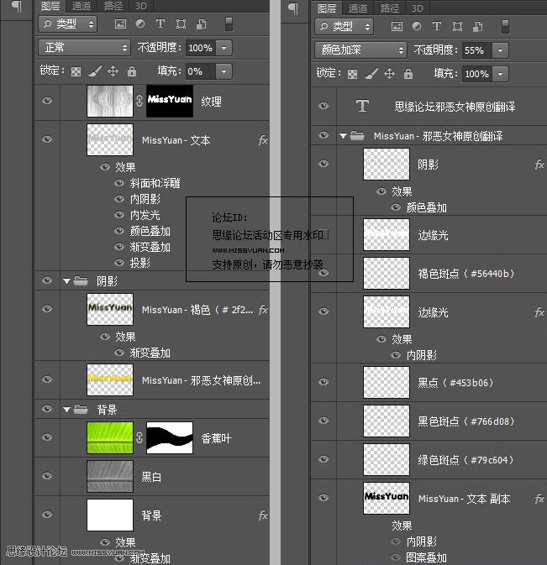Screen dimensions: 547x565
Task: Click opacity value field showing 55%
Action: 476,50
